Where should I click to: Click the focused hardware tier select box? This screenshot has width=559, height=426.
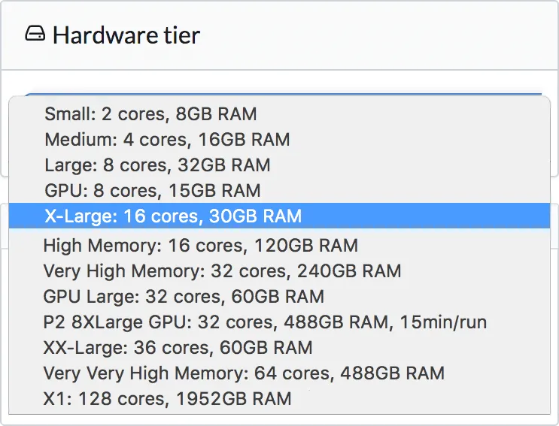pyautogui.click(x=282, y=95)
